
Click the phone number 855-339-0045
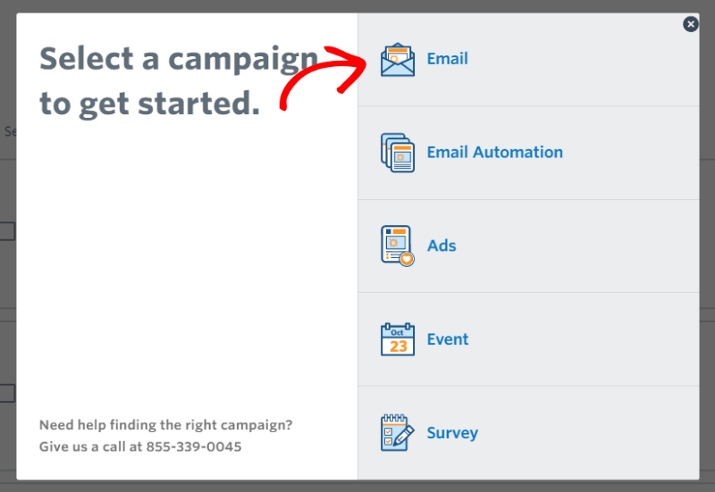click(194, 446)
